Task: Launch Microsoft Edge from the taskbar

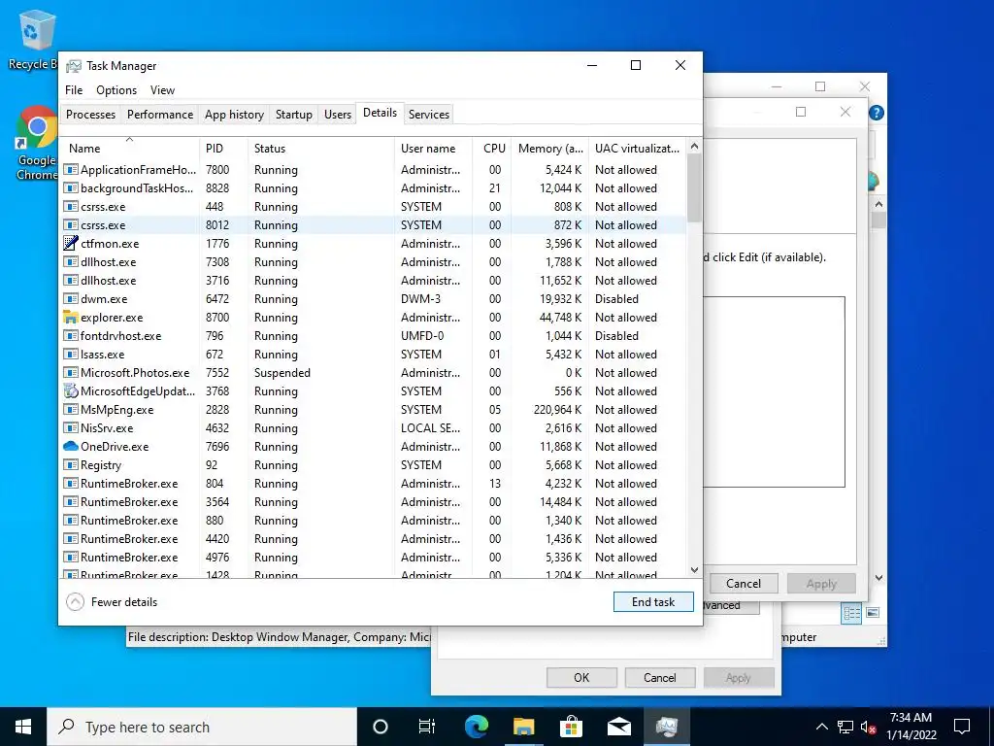Action: tap(476, 727)
